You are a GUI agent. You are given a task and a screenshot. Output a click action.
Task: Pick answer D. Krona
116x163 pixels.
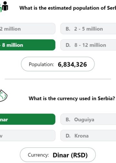[x=88, y=136]
